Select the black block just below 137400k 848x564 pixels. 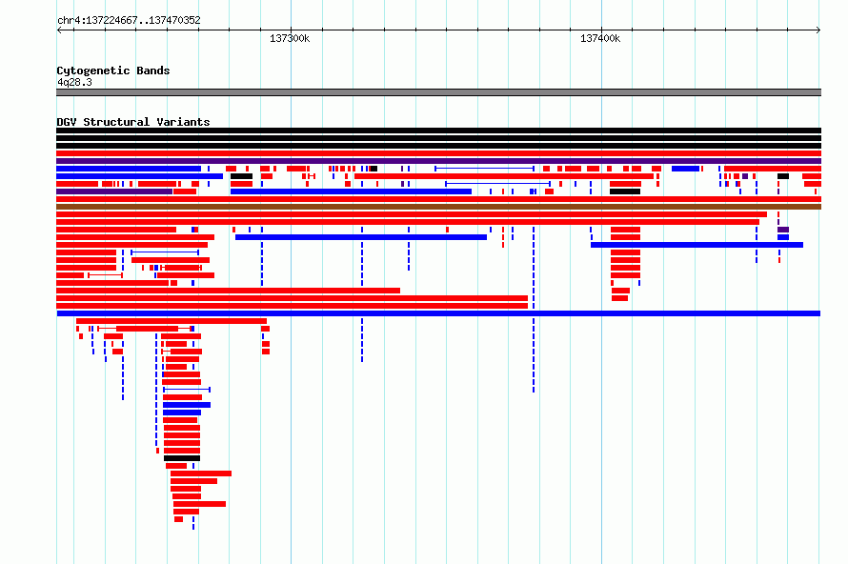pyautogui.click(x=625, y=191)
